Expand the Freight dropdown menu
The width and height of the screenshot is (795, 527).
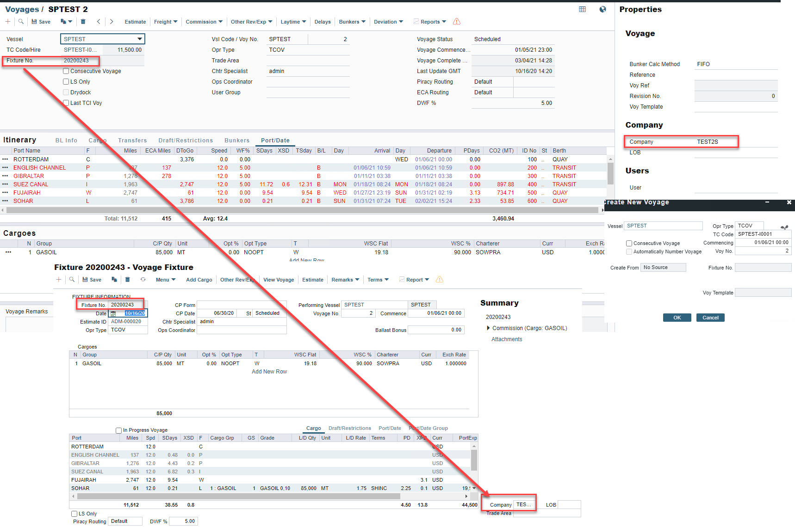[x=166, y=22]
